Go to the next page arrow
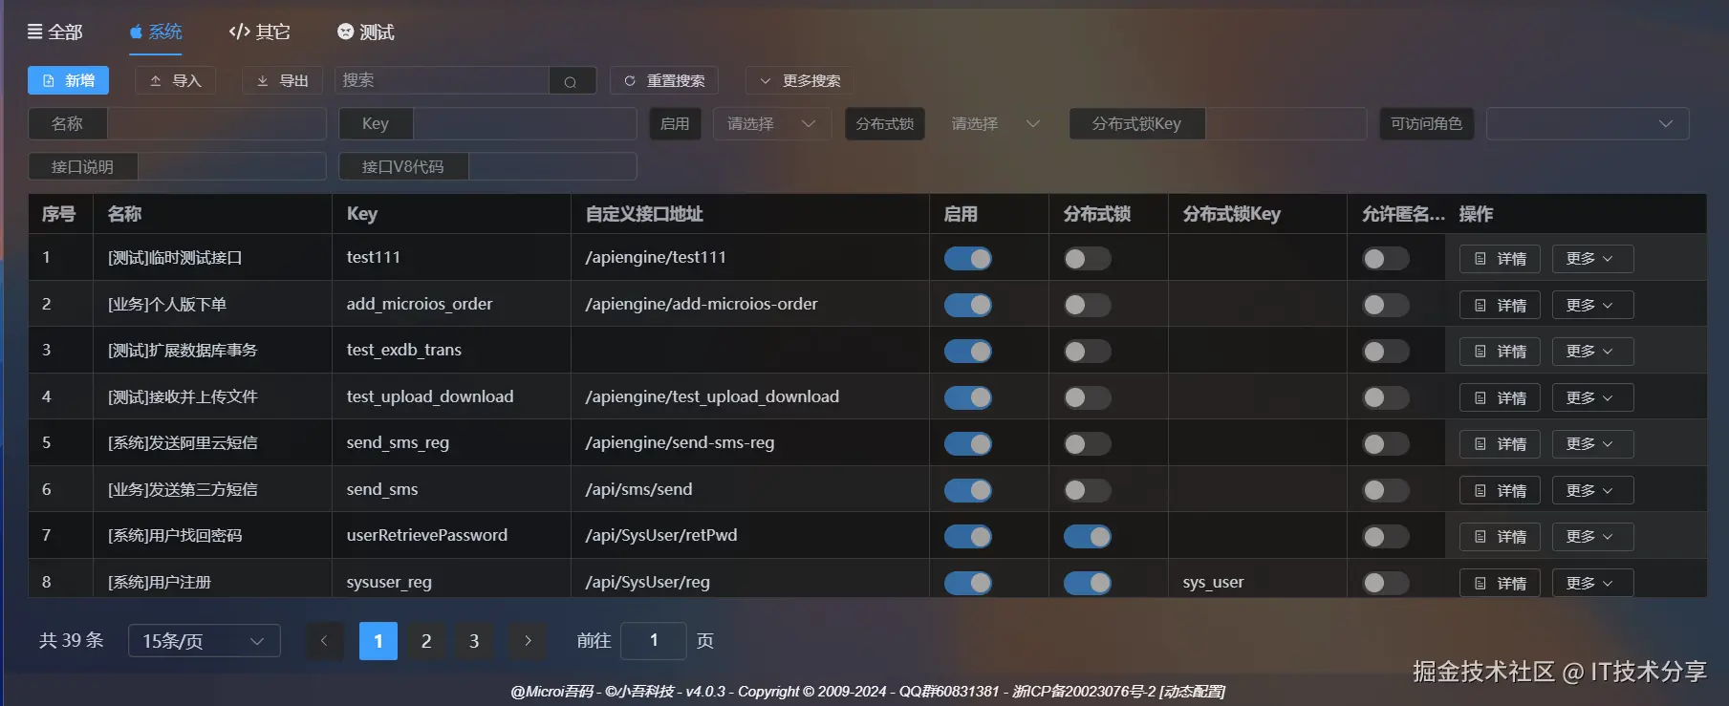The image size is (1729, 706). point(528,641)
